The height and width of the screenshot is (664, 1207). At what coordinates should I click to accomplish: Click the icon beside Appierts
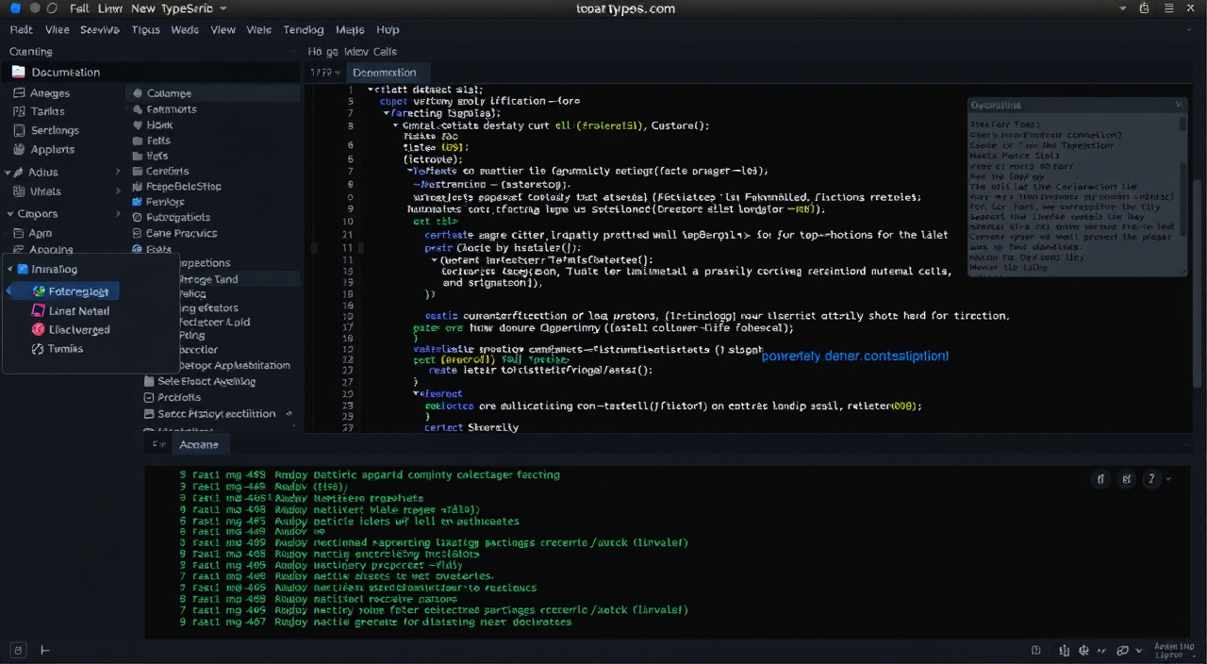19,149
